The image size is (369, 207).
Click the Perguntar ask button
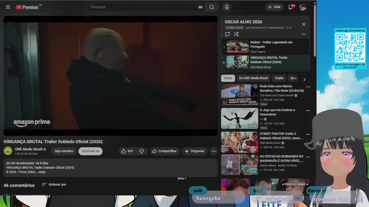(195, 151)
